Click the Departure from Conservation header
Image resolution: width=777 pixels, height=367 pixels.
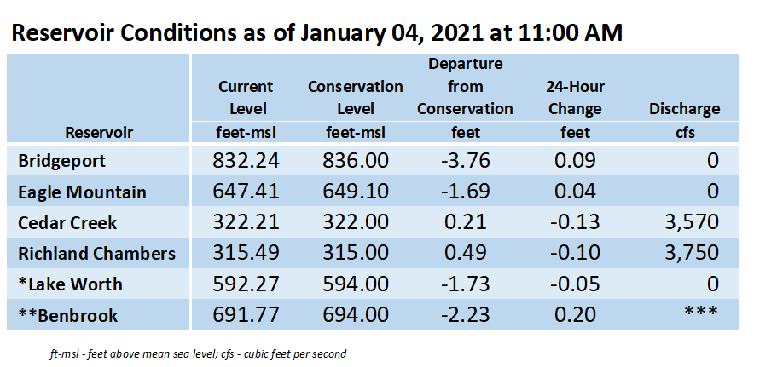pos(465,87)
